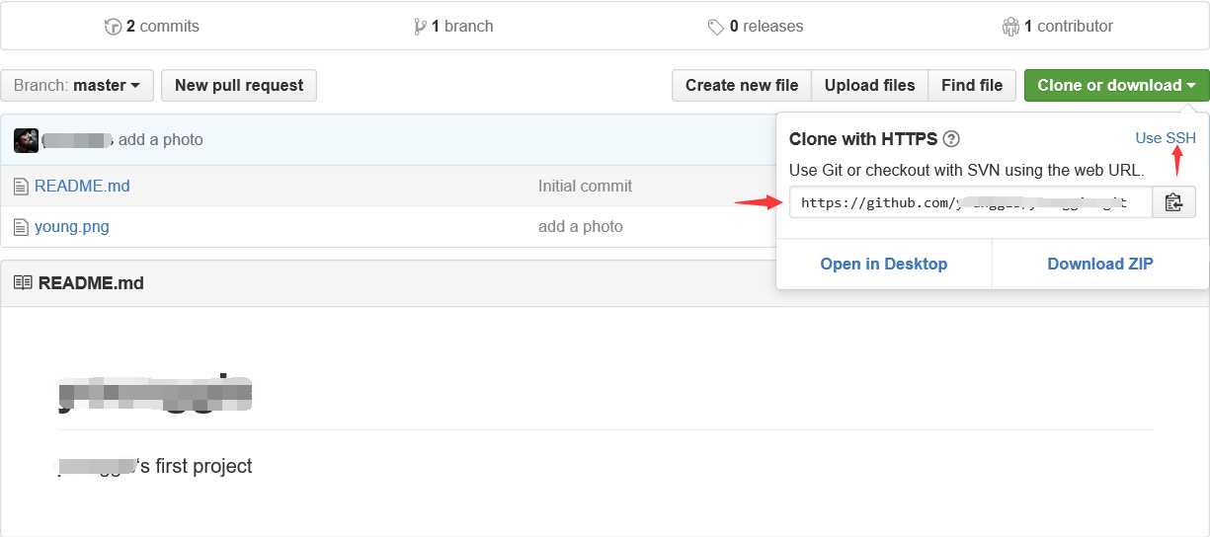Click Upload files button
Viewport: 1210px width, 537px height.
[870, 85]
